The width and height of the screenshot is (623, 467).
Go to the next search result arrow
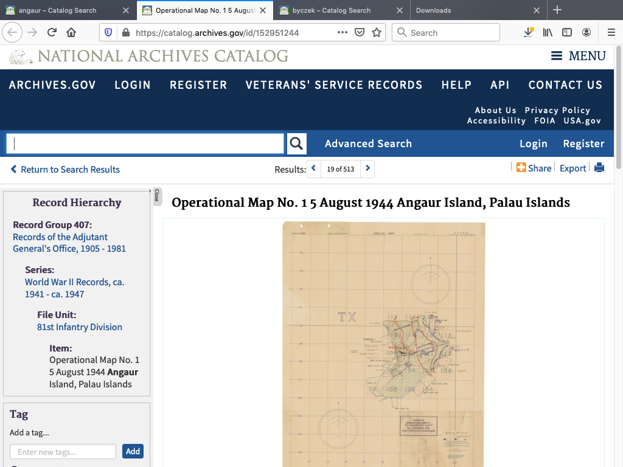point(367,168)
